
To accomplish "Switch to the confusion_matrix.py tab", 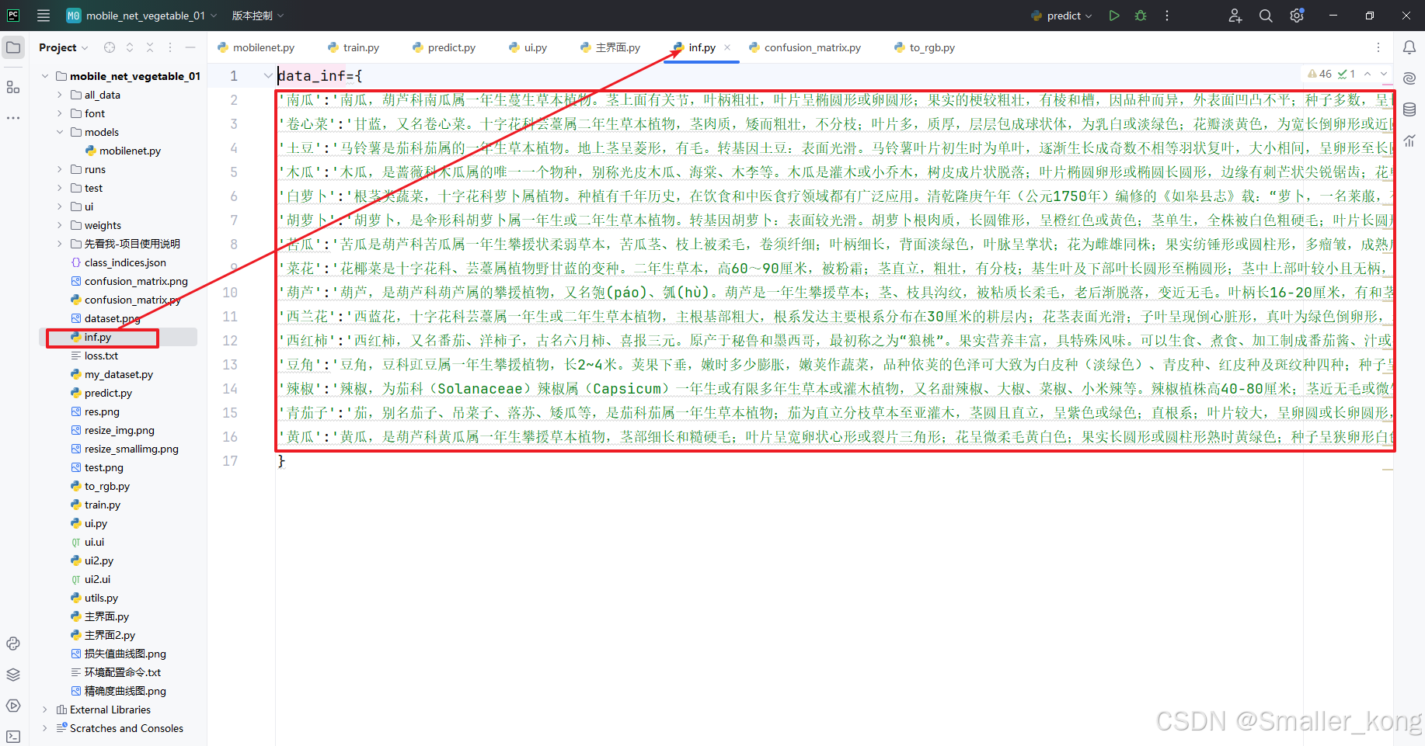I will (805, 47).
